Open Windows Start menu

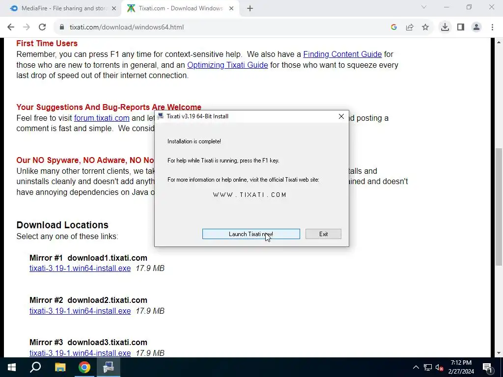pos(12,367)
